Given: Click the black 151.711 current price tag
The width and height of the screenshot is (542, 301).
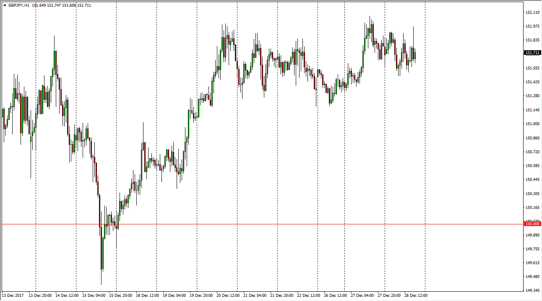Looking at the screenshot, I should (532, 52).
